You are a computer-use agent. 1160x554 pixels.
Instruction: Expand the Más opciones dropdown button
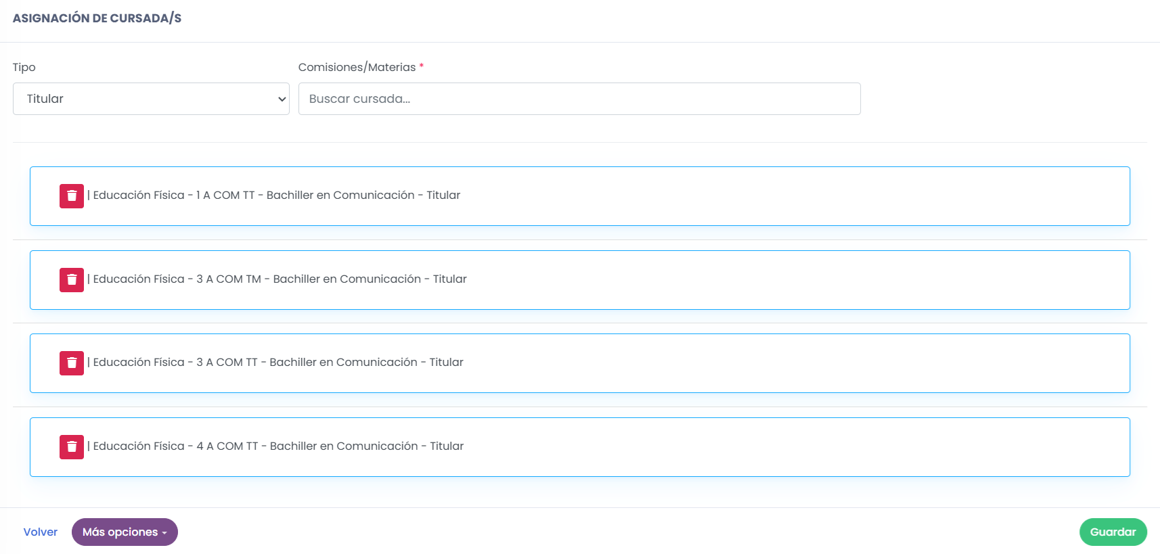(x=125, y=532)
